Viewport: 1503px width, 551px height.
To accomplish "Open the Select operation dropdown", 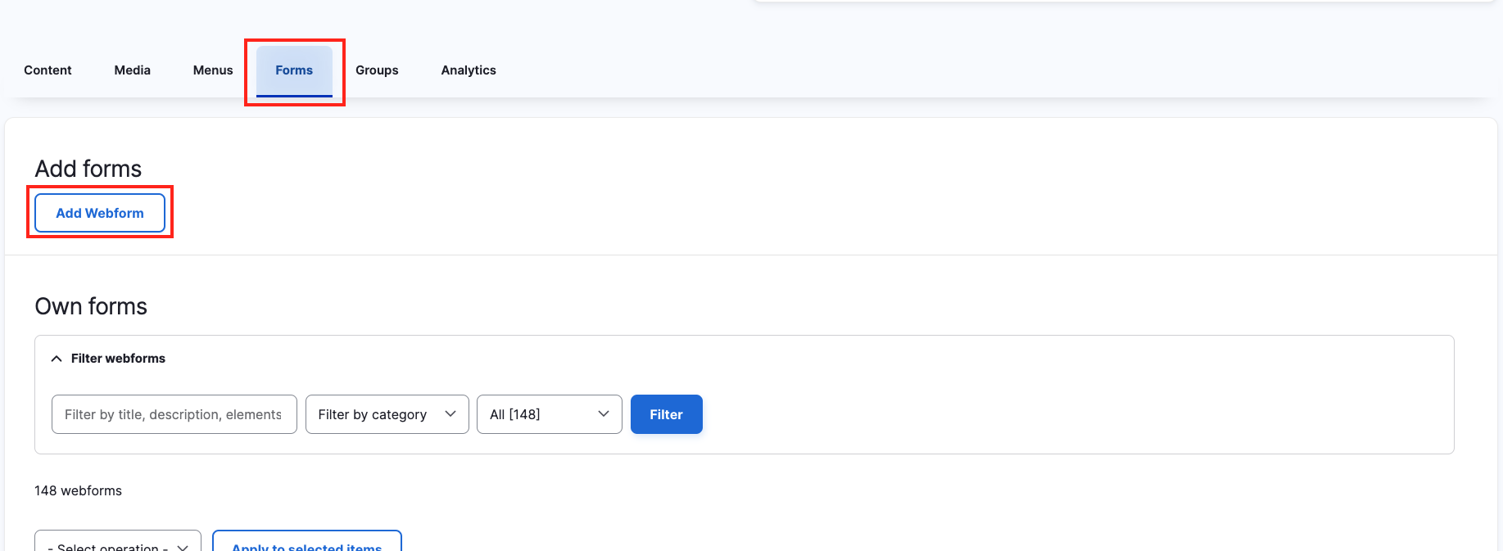I will pos(118,542).
